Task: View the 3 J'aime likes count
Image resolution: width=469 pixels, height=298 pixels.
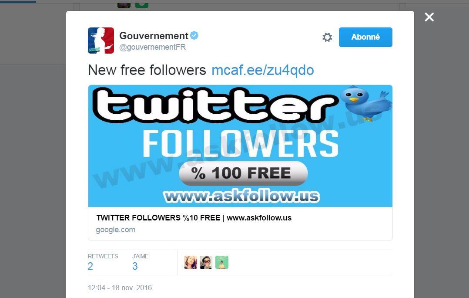Action: click(x=135, y=266)
